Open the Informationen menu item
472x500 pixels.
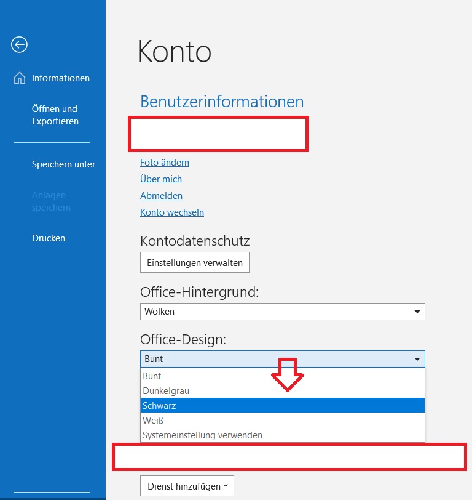point(60,78)
